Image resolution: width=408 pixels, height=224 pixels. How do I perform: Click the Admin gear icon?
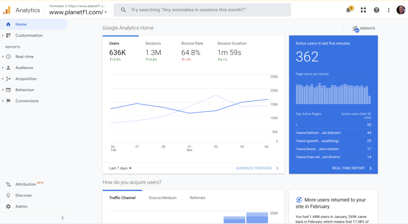coord(8,207)
